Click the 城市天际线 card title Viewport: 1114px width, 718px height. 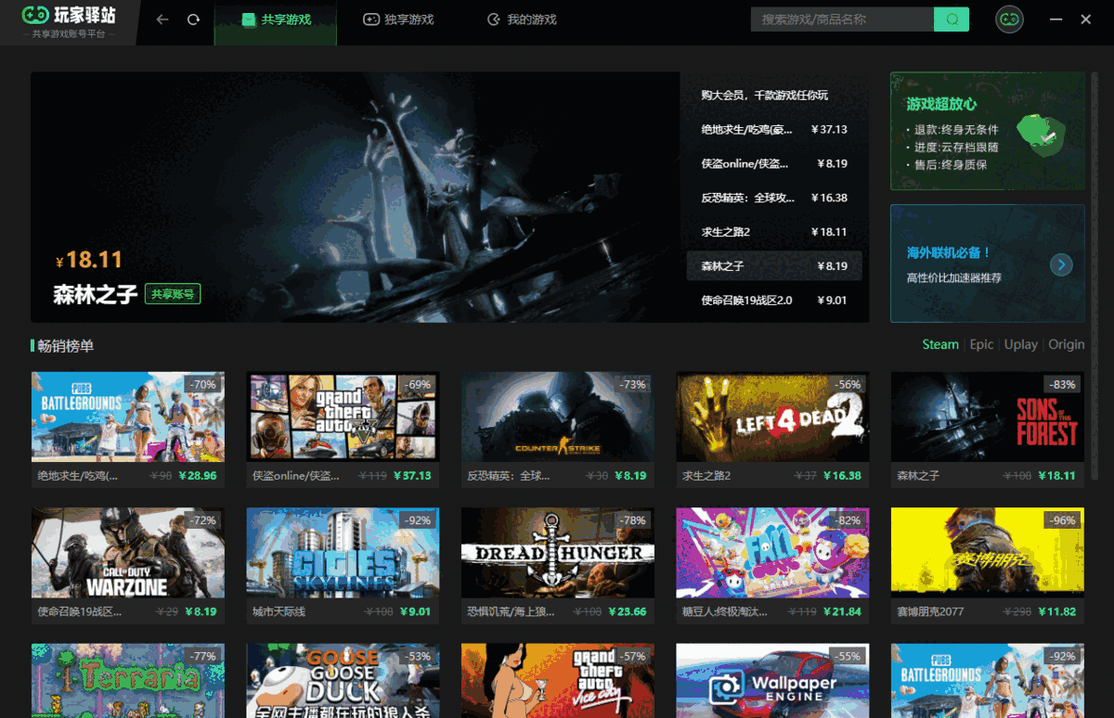pos(278,612)
